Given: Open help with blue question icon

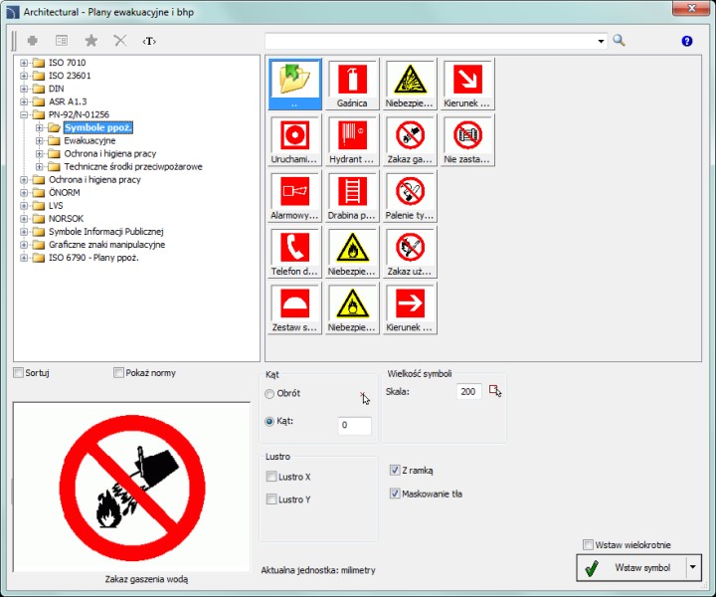Looking at the screenshot, I should (x=687, y=41).
